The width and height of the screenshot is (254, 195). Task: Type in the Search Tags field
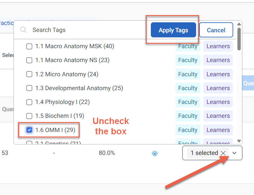(84, 30)
